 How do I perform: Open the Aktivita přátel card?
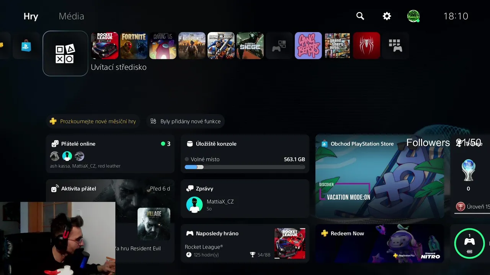[110, 221]
